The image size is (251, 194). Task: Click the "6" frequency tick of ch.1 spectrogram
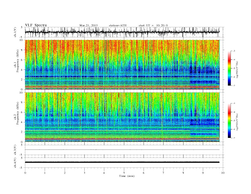pyautogui.click(x=22, y=60)
